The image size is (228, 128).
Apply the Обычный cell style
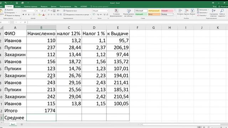coord(141,11)
